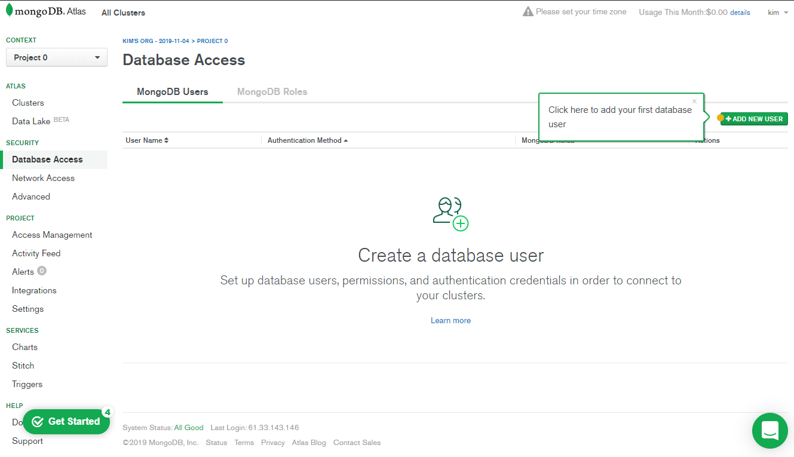Open the footer Status link
Viewport: 794px width, 457px height.
pos(216,443)
